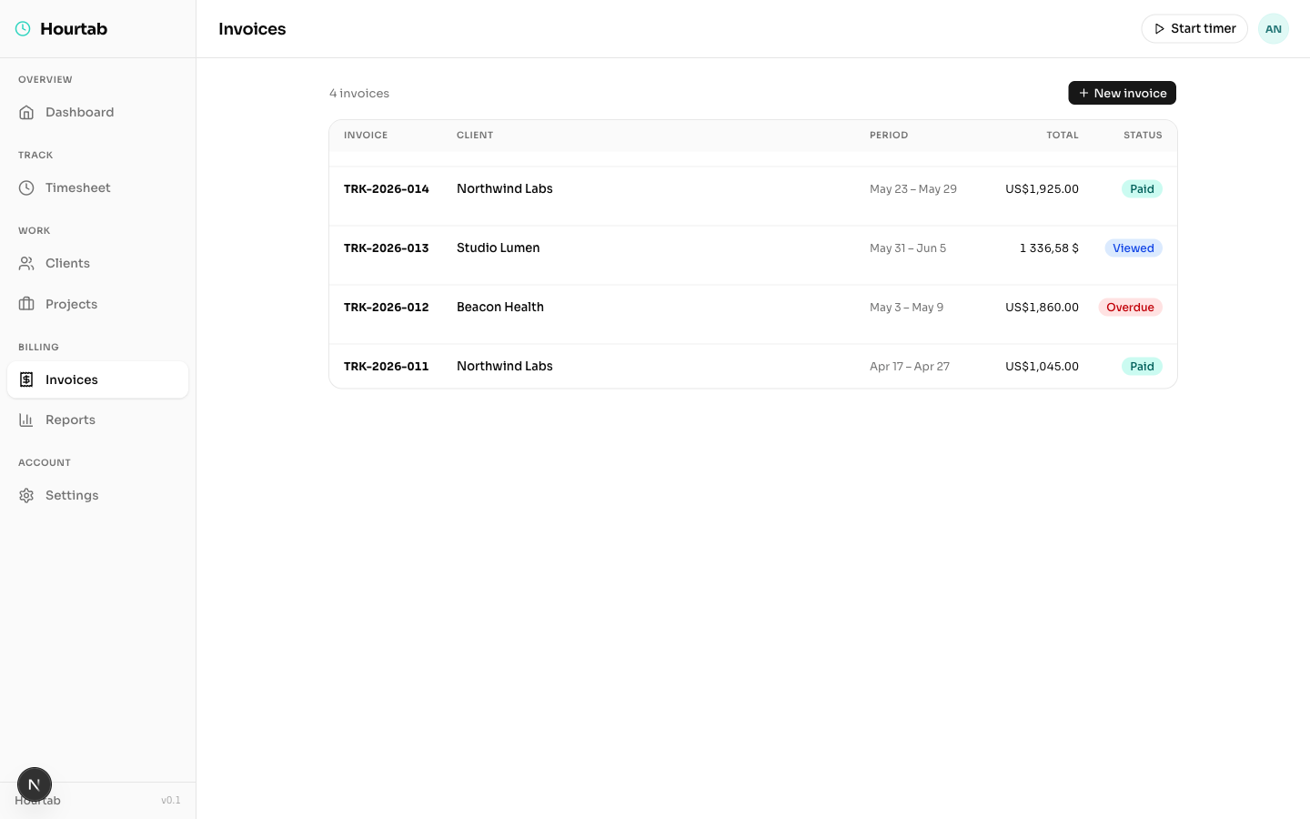Screen dimensions: 1310x819
Task: Go to Timesheet in the sidebar
Action: (x=97, y=188)
